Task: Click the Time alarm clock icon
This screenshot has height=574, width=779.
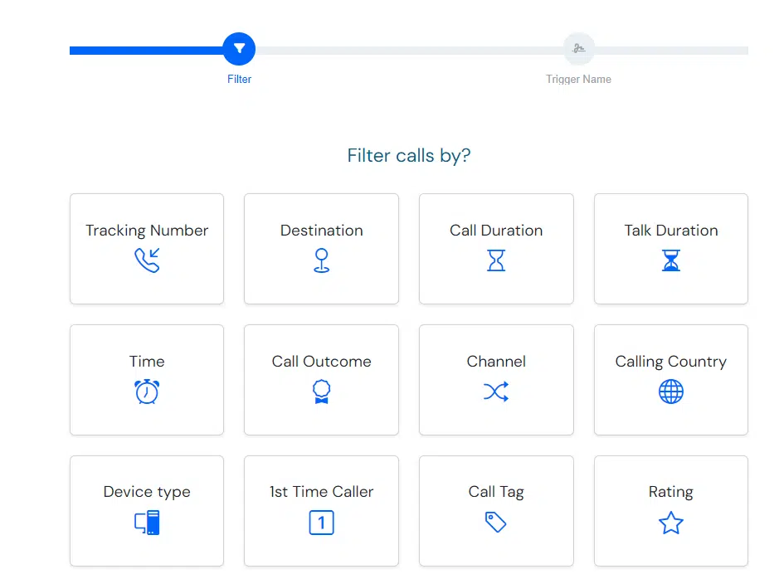Action: 147,392
